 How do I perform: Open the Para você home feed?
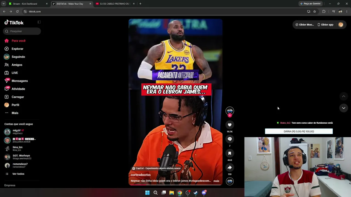(15, 41)
